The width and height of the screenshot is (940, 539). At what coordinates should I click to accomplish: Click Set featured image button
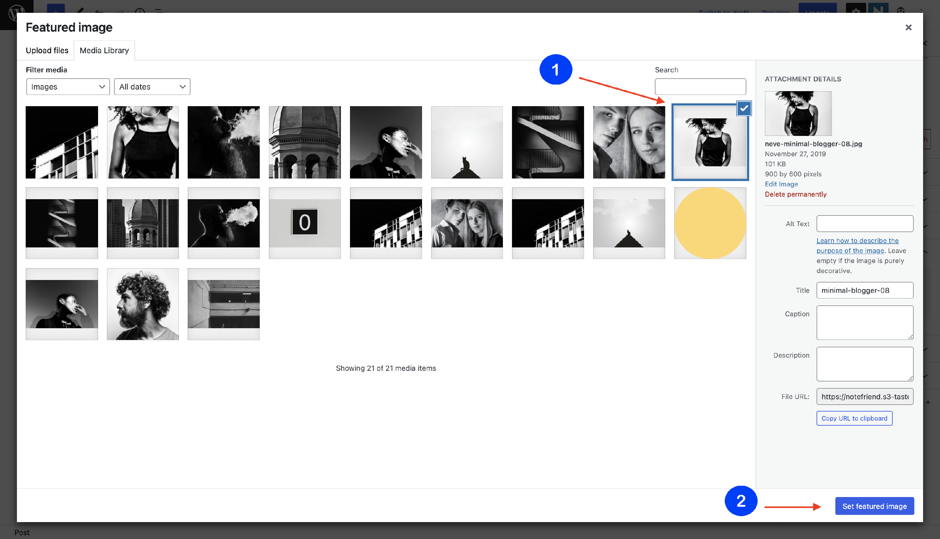tap(874, 506)
